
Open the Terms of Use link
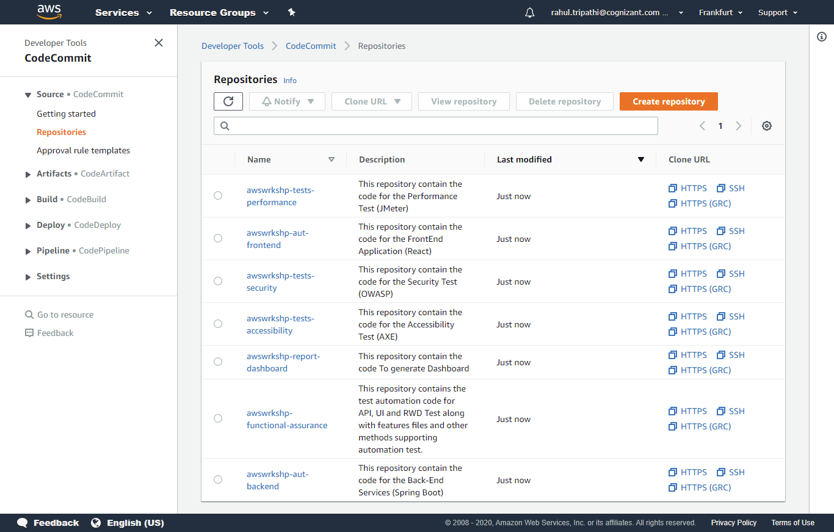click(792, 523)
